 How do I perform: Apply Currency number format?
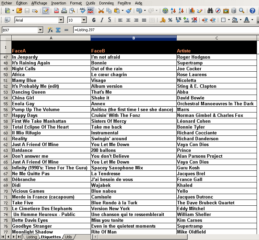[x=163, y=20]
